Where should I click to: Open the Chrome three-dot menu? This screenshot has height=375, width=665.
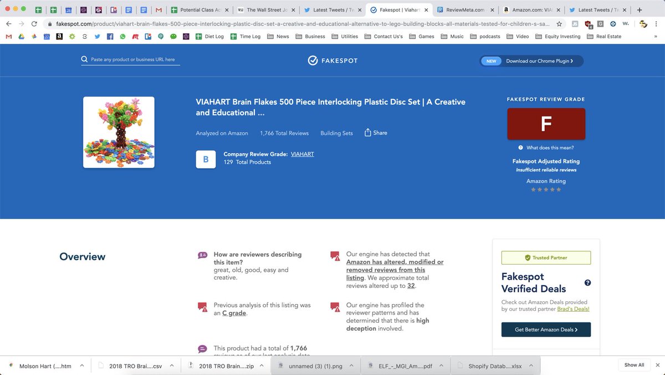click(657, 24)
